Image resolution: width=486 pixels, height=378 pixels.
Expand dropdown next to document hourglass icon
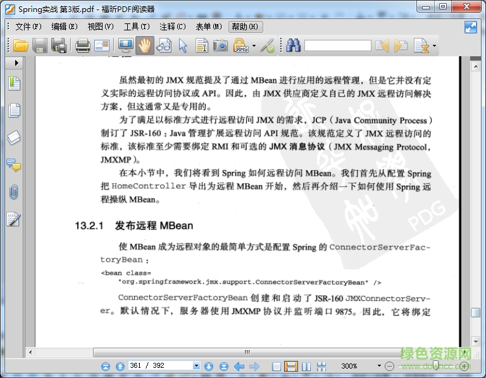point(434,46)
